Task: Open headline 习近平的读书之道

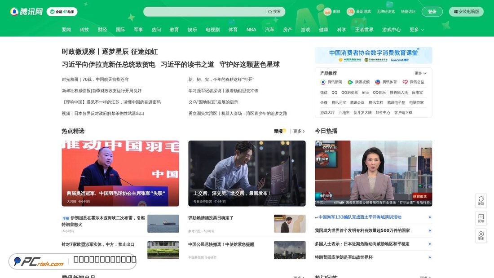Action: tap(187, 65)
